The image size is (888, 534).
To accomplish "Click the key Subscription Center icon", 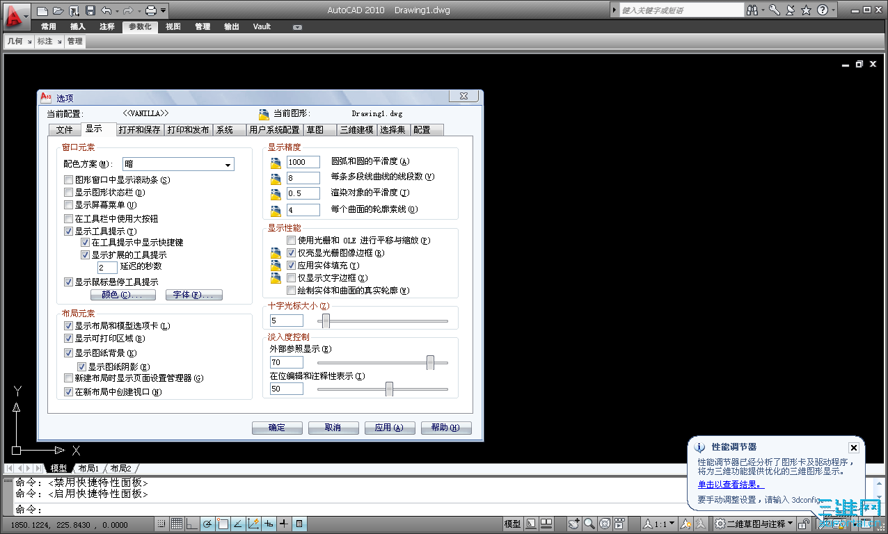I will [775, 10].
